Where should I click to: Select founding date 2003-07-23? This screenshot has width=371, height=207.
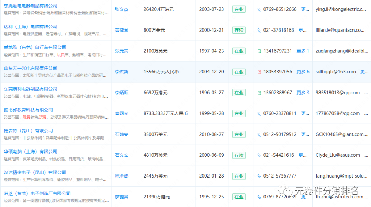211,9
